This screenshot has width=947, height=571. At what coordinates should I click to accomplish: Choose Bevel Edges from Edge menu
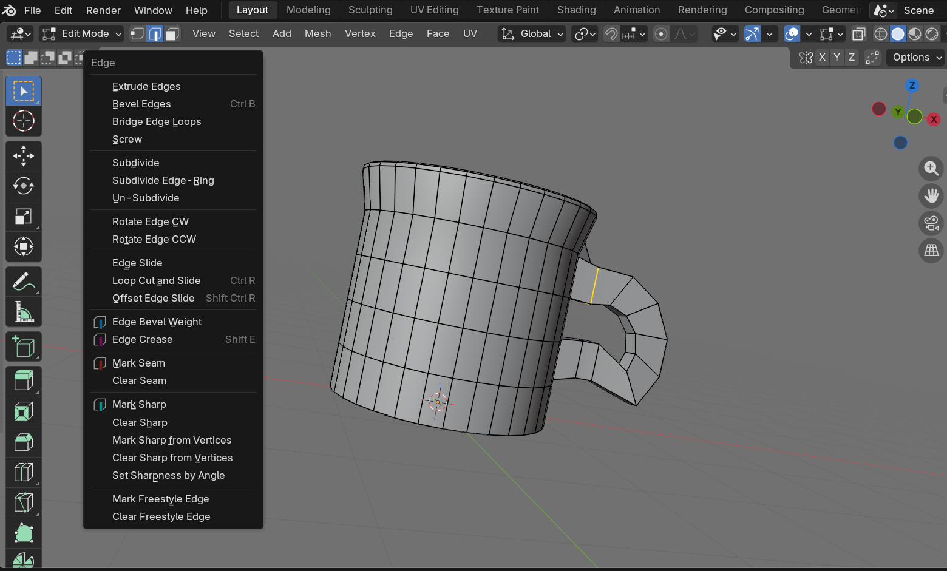(x=174, y=104)
